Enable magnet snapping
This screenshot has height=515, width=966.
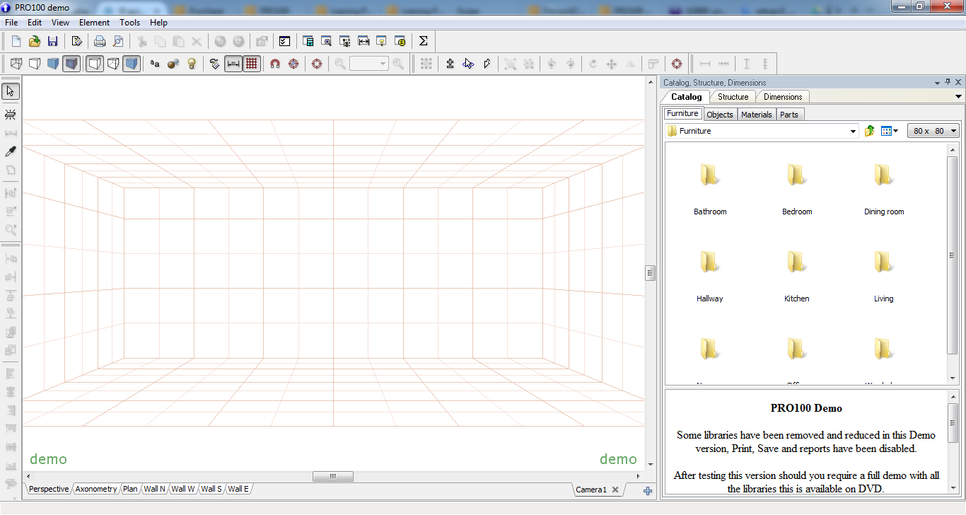coord(274,64)
